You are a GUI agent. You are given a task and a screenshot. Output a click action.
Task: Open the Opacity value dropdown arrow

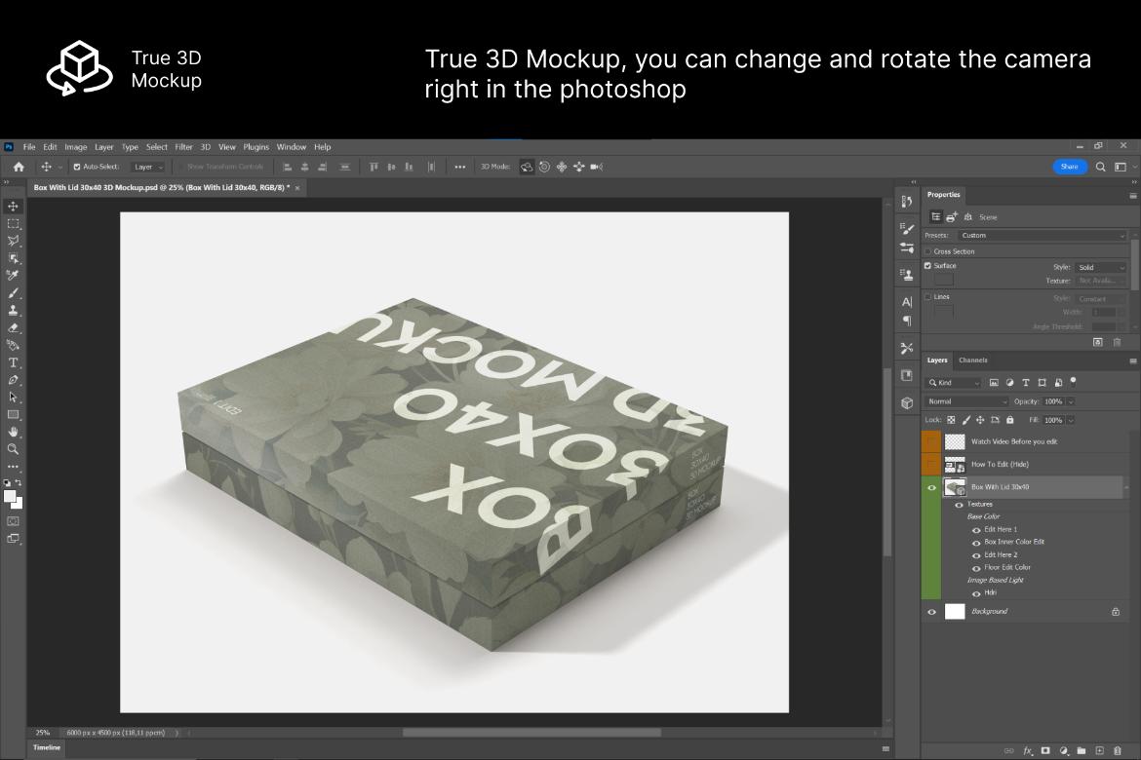(x=1071, y=401)
